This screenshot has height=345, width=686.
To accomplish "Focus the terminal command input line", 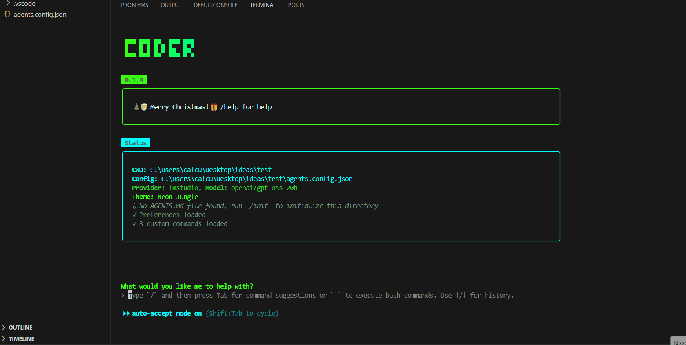I will 321,295.
